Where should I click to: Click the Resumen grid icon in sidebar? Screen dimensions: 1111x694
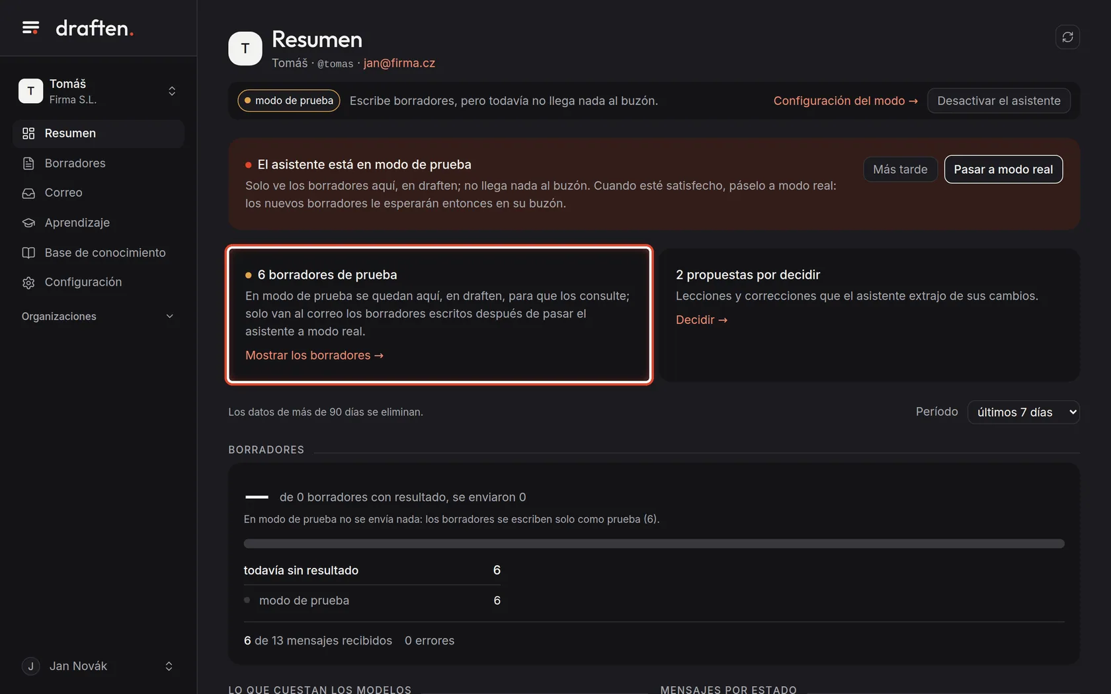point(28,134)
